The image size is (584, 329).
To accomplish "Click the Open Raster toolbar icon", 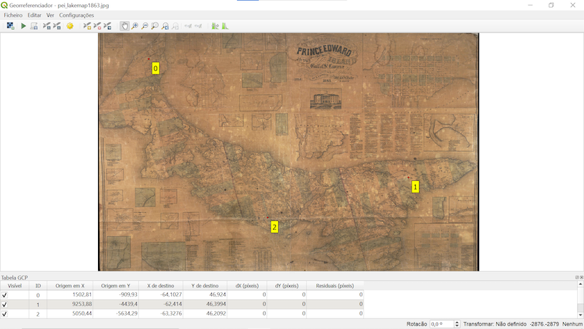I will pos(10,26).
